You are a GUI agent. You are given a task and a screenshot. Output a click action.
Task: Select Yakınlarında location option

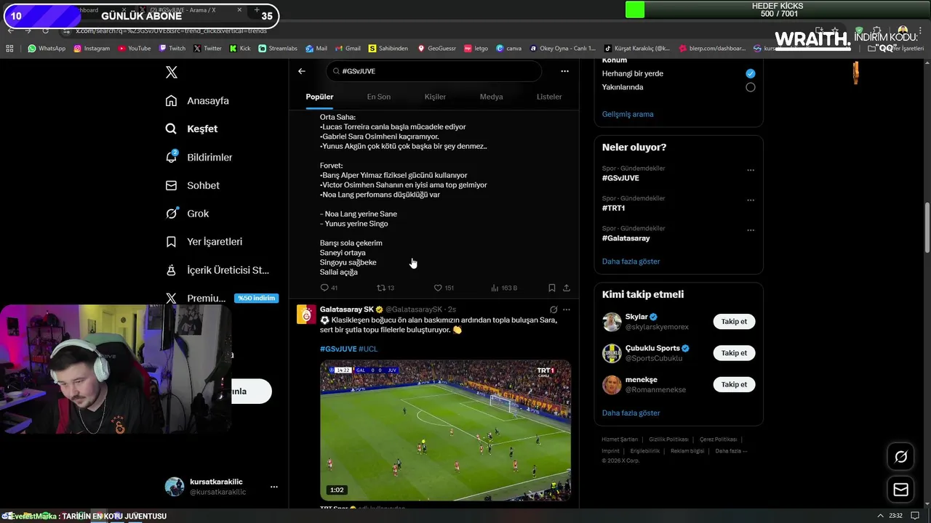(750, 87)
